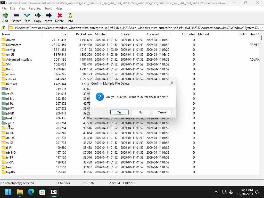The image size is (264, 198).
Task: Select the Boot folder row
Action: (130, 69)
